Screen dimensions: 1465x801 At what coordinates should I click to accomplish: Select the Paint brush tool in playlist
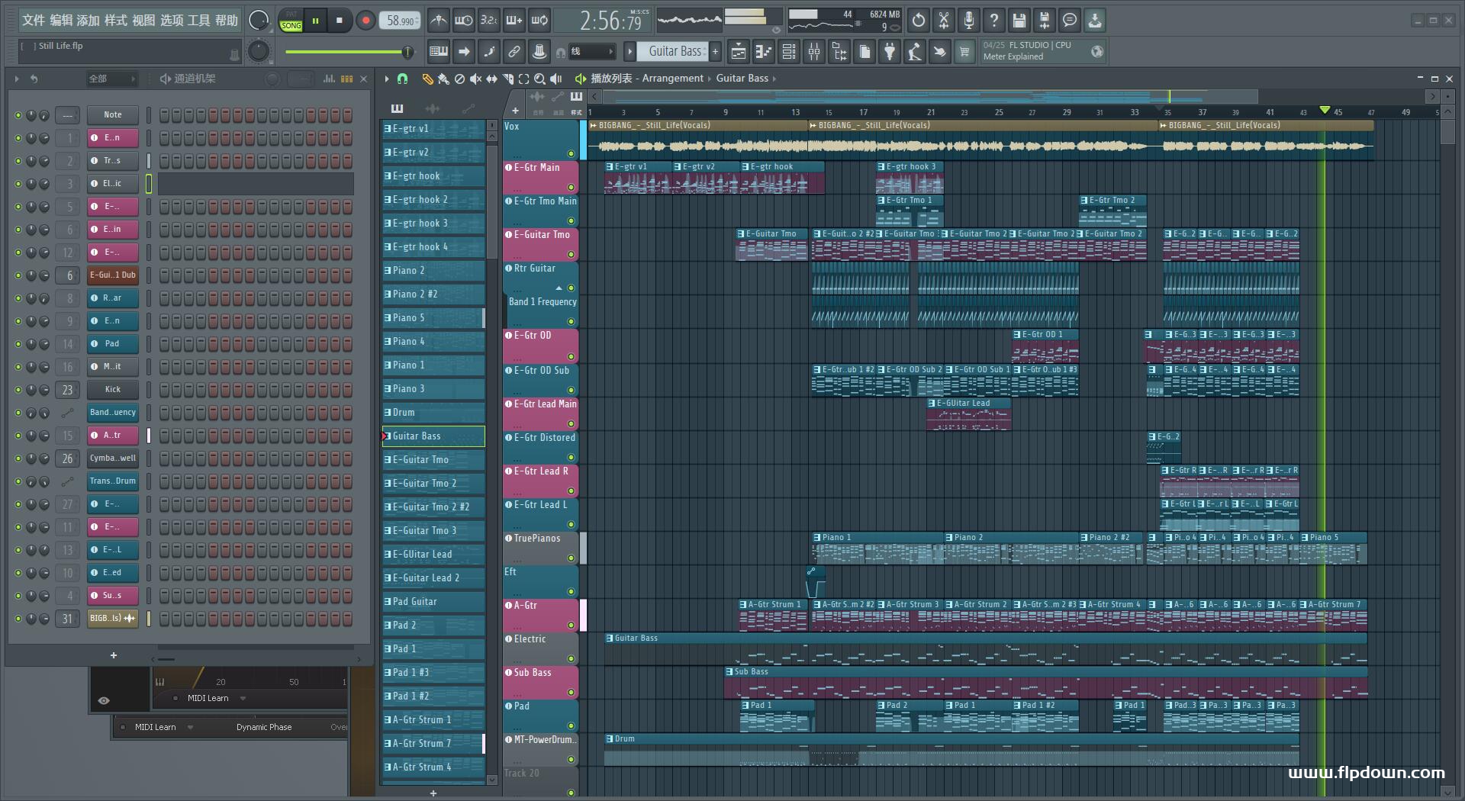(443, 79)
